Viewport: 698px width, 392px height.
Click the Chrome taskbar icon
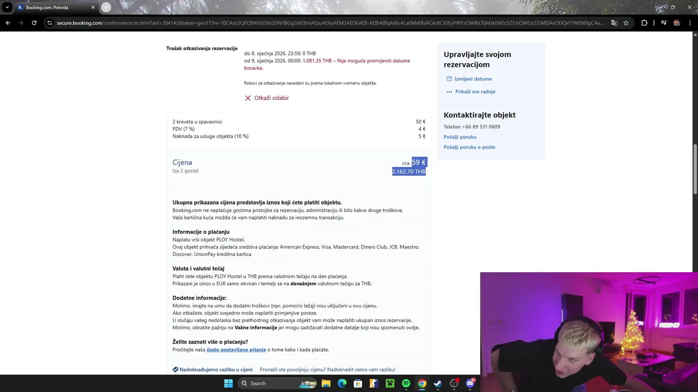pos(422,383)
